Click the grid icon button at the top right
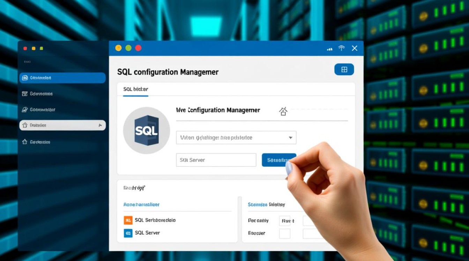The image size is (469, 261). pos(344,69)
